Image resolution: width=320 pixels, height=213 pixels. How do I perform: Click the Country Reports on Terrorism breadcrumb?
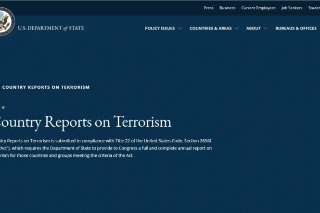pyautogui.click(x=46, y=87)
